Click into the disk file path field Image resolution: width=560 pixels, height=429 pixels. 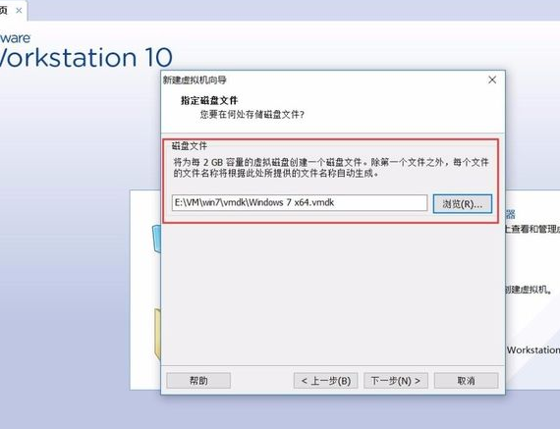(x=300, y=203)
